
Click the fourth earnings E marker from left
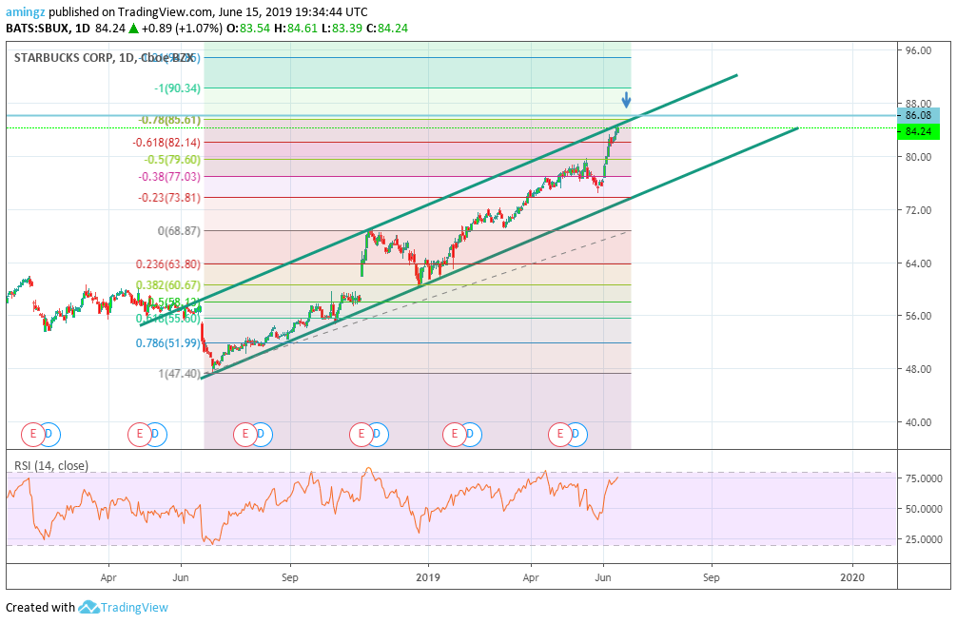point(361,435)
